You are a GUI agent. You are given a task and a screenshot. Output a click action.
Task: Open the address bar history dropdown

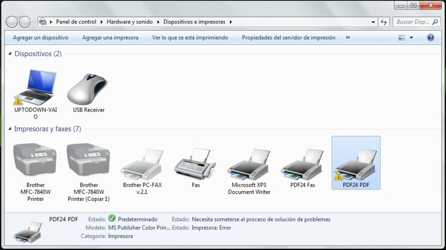tap(373, 22)
